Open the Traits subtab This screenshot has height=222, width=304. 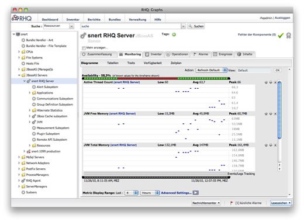tap(131, 63)
